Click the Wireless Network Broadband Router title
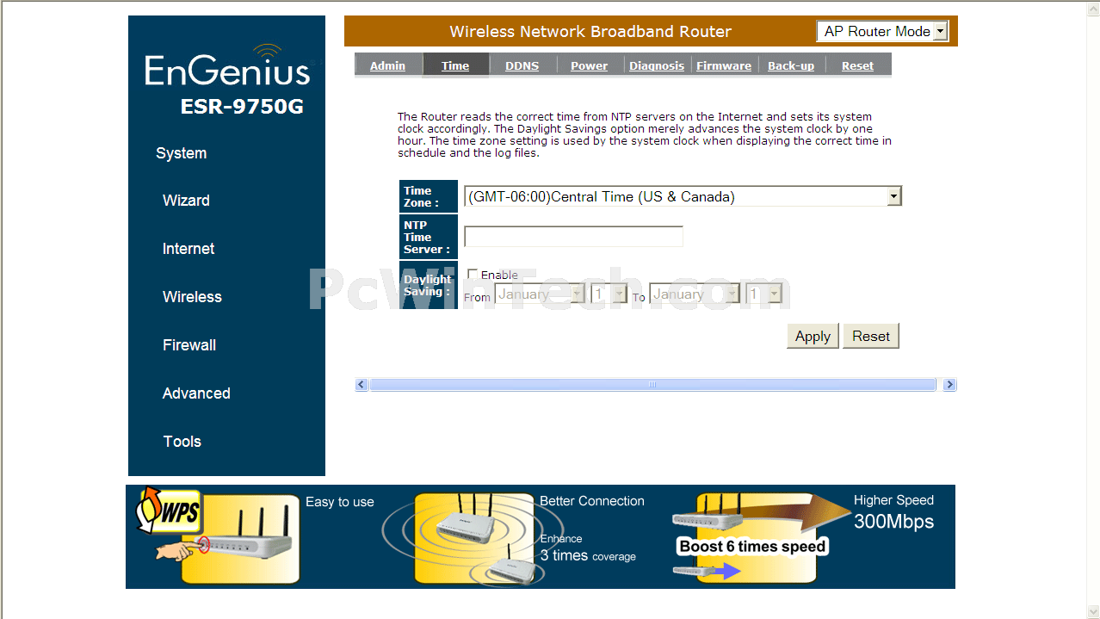 coord(590,32)
